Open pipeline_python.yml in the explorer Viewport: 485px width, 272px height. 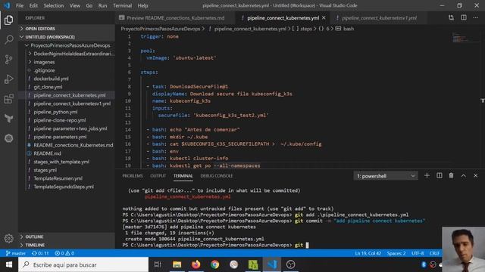[55, 112]
